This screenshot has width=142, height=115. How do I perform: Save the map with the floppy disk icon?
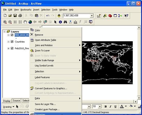point(15,15)
